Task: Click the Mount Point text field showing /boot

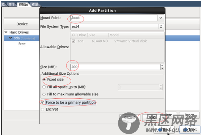Action: click(114, 18)
